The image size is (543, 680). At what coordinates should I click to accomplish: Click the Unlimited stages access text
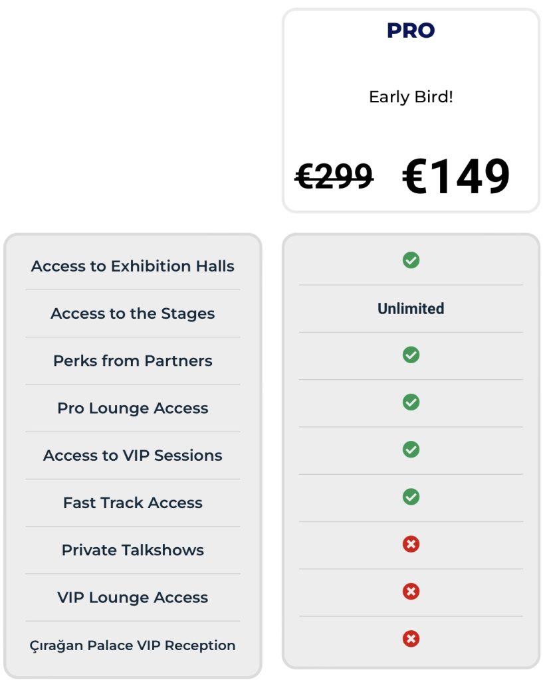(x=411, y=309)
